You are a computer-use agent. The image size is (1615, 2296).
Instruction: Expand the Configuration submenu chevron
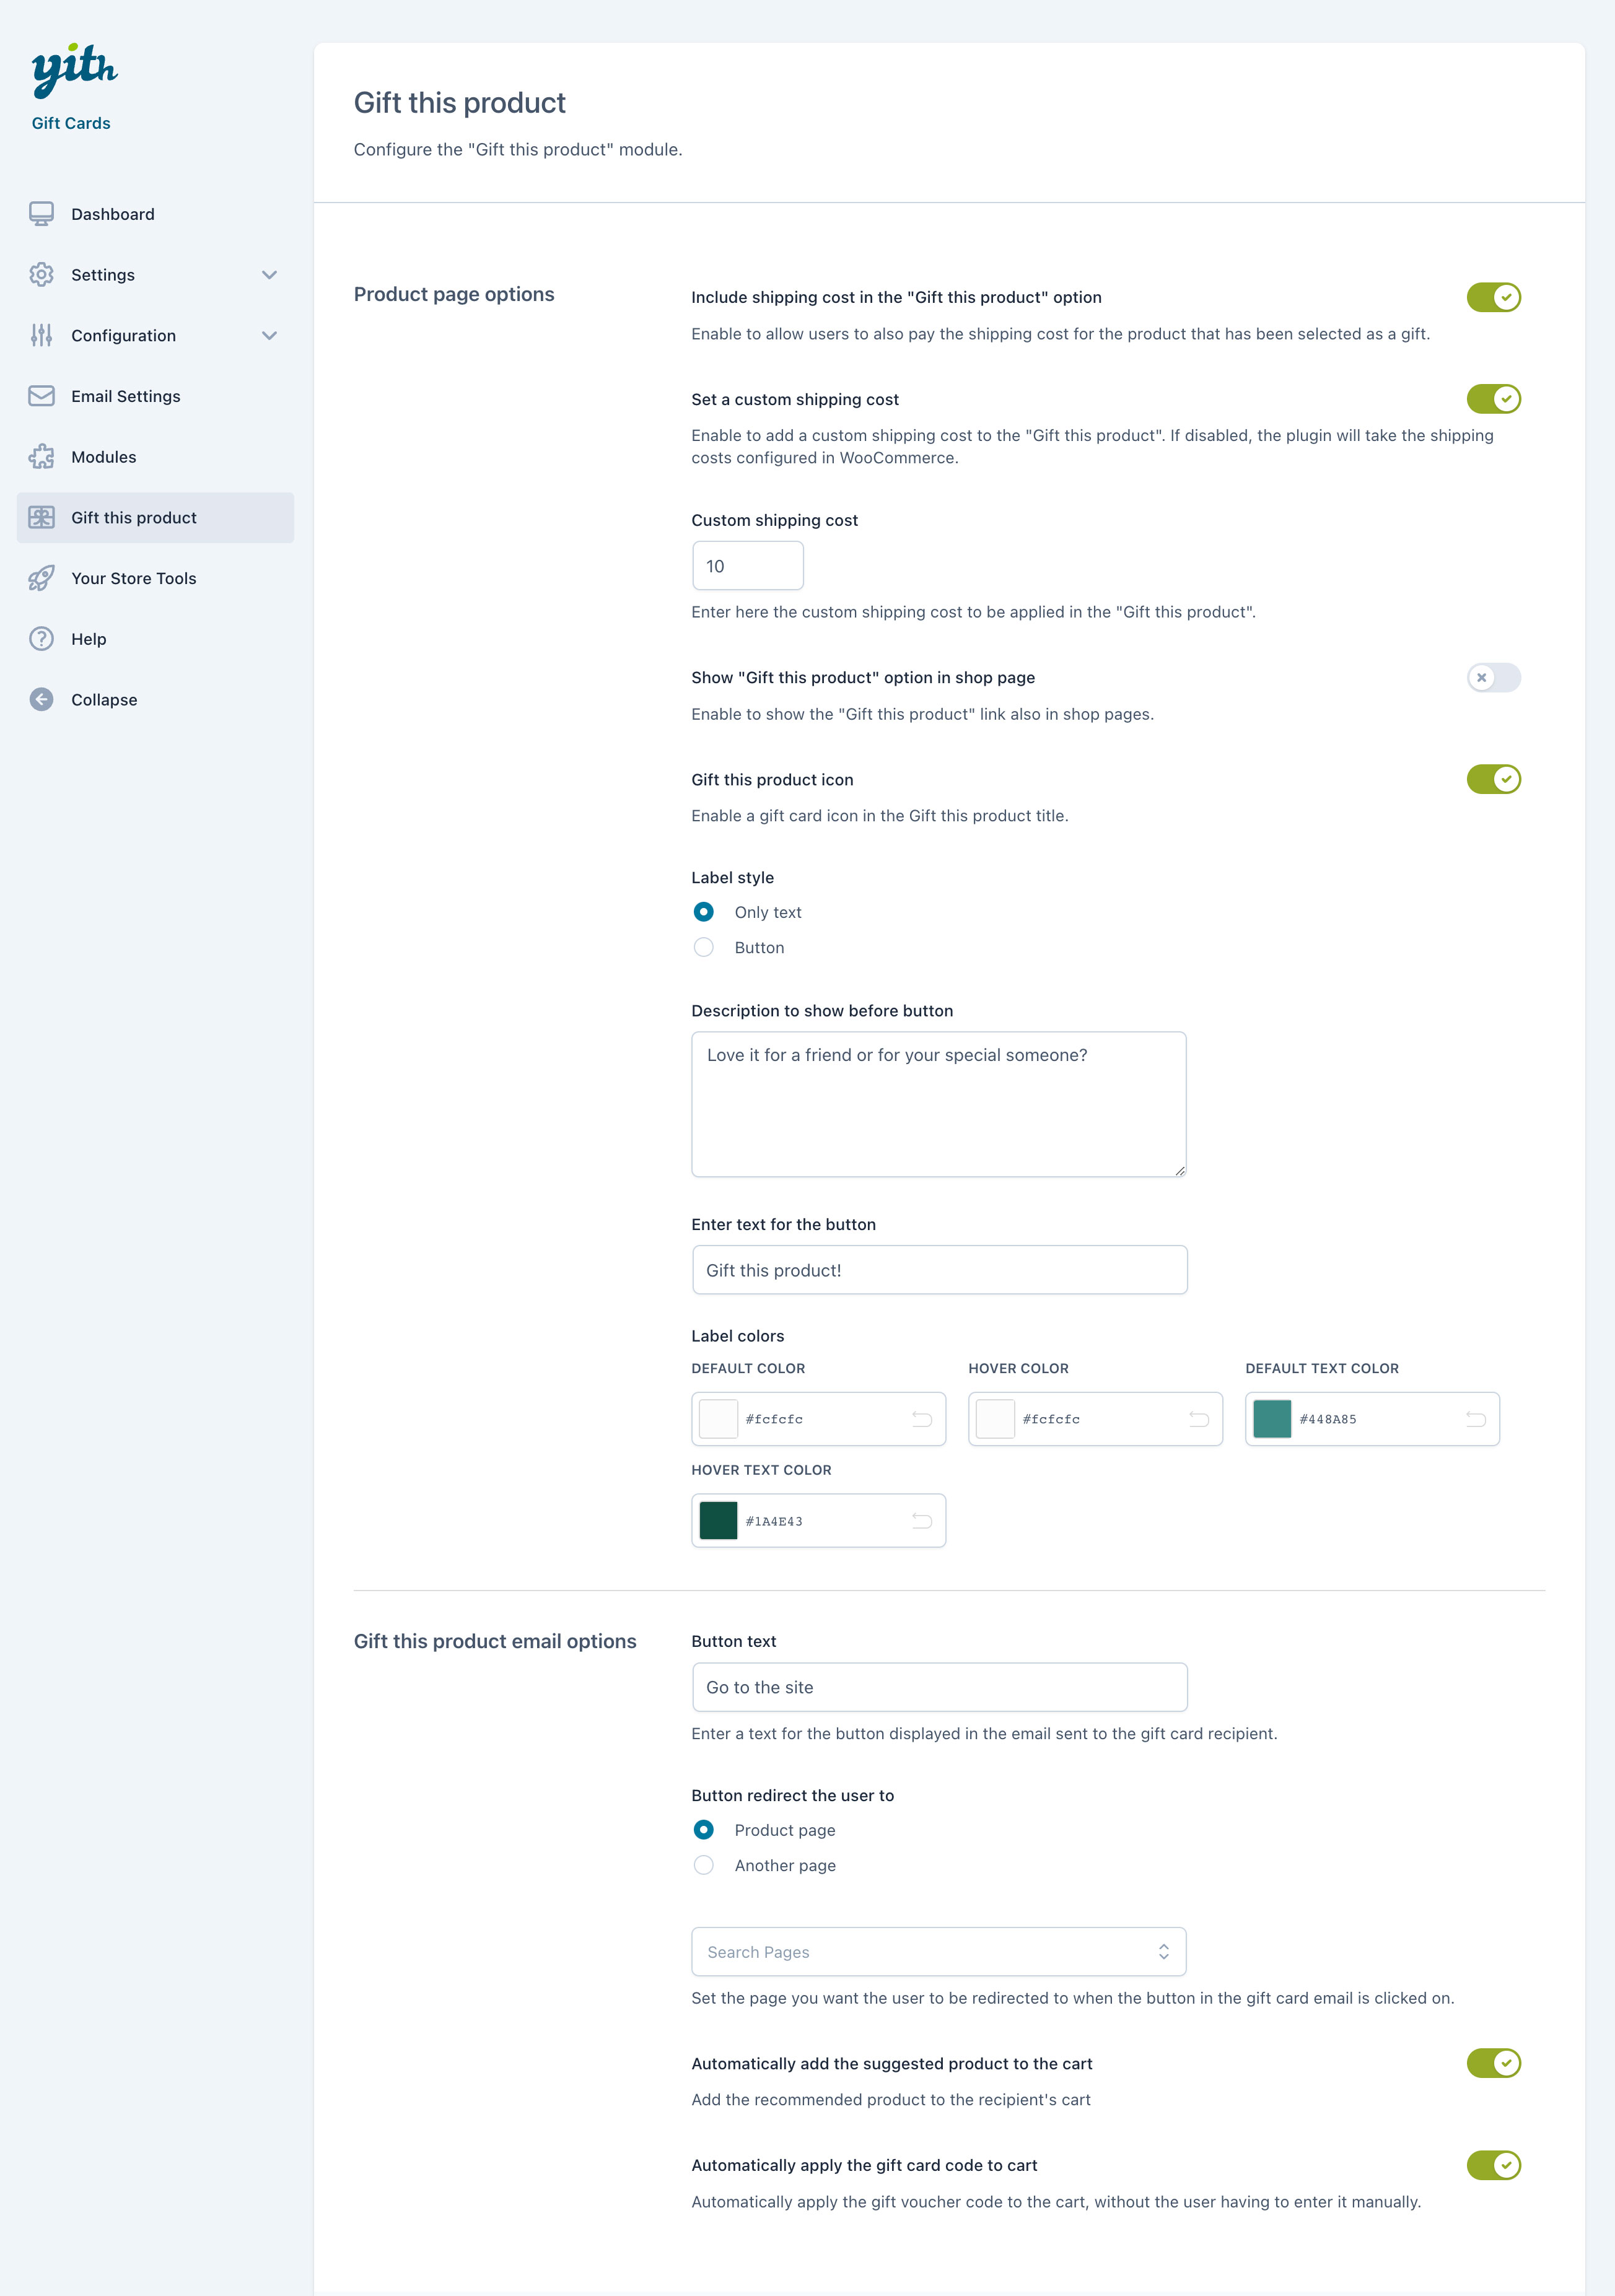click(x=269, y=336)
